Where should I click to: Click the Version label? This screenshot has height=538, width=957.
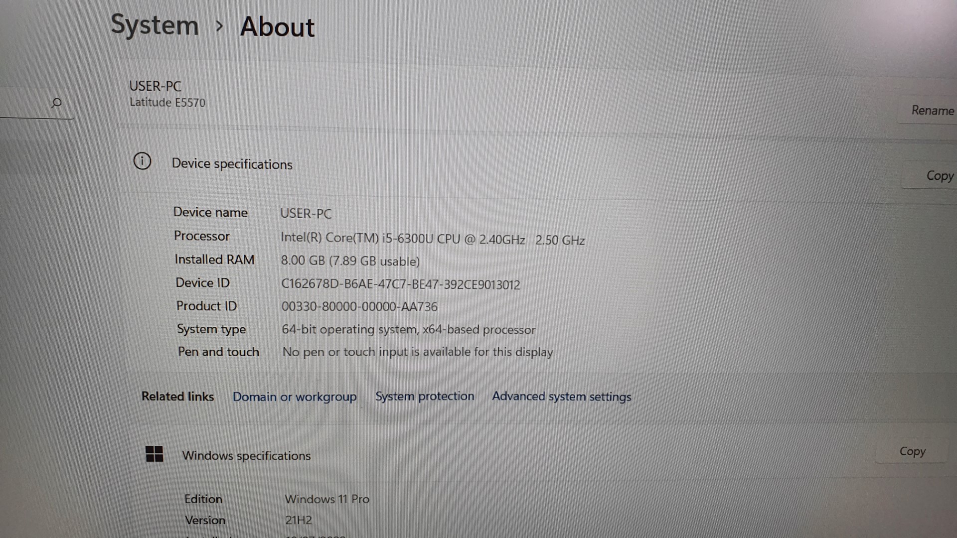(x=205, y=520)
